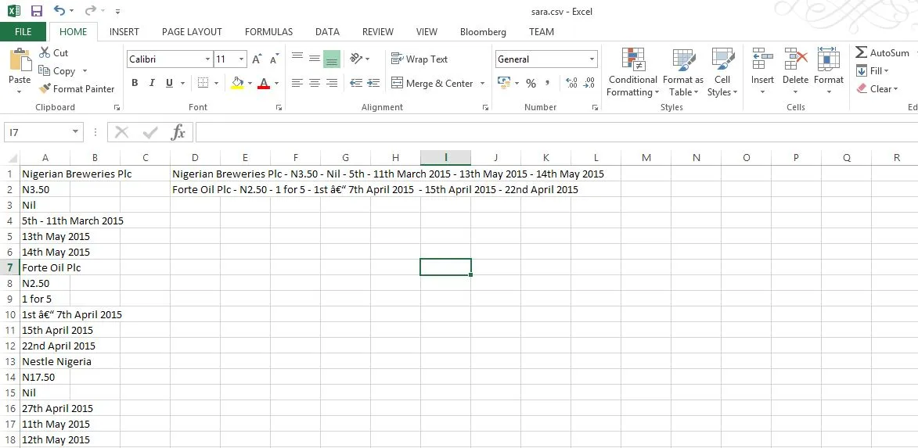Click the Cut scissors icon
This screenshot has width=918, height=448.
pos(45,52)
